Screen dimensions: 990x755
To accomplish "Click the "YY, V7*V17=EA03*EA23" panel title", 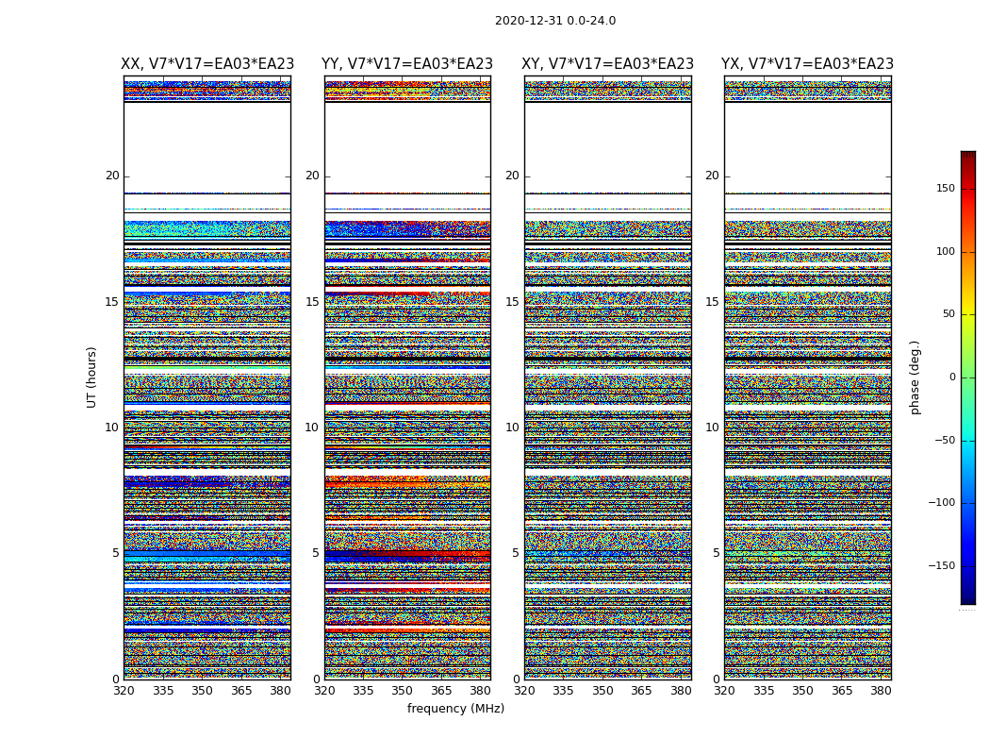I will coord(407,64).
